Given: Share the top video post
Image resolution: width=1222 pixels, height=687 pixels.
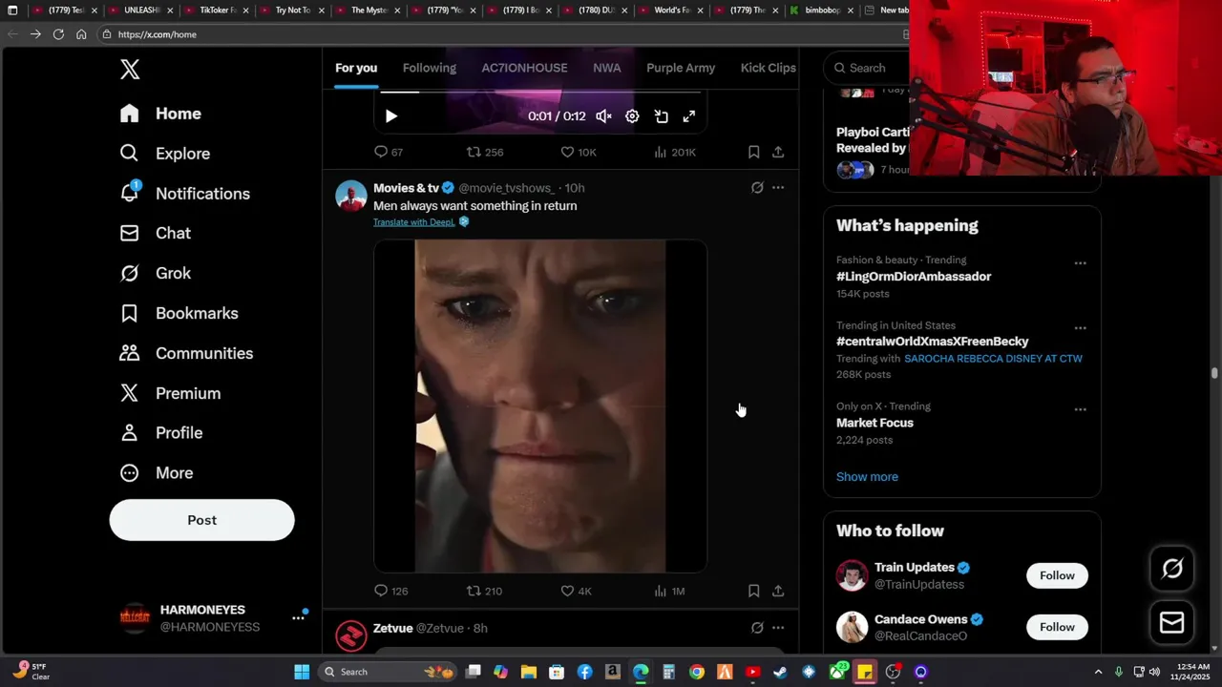Looking at the screenshot, I should (778, 152).
